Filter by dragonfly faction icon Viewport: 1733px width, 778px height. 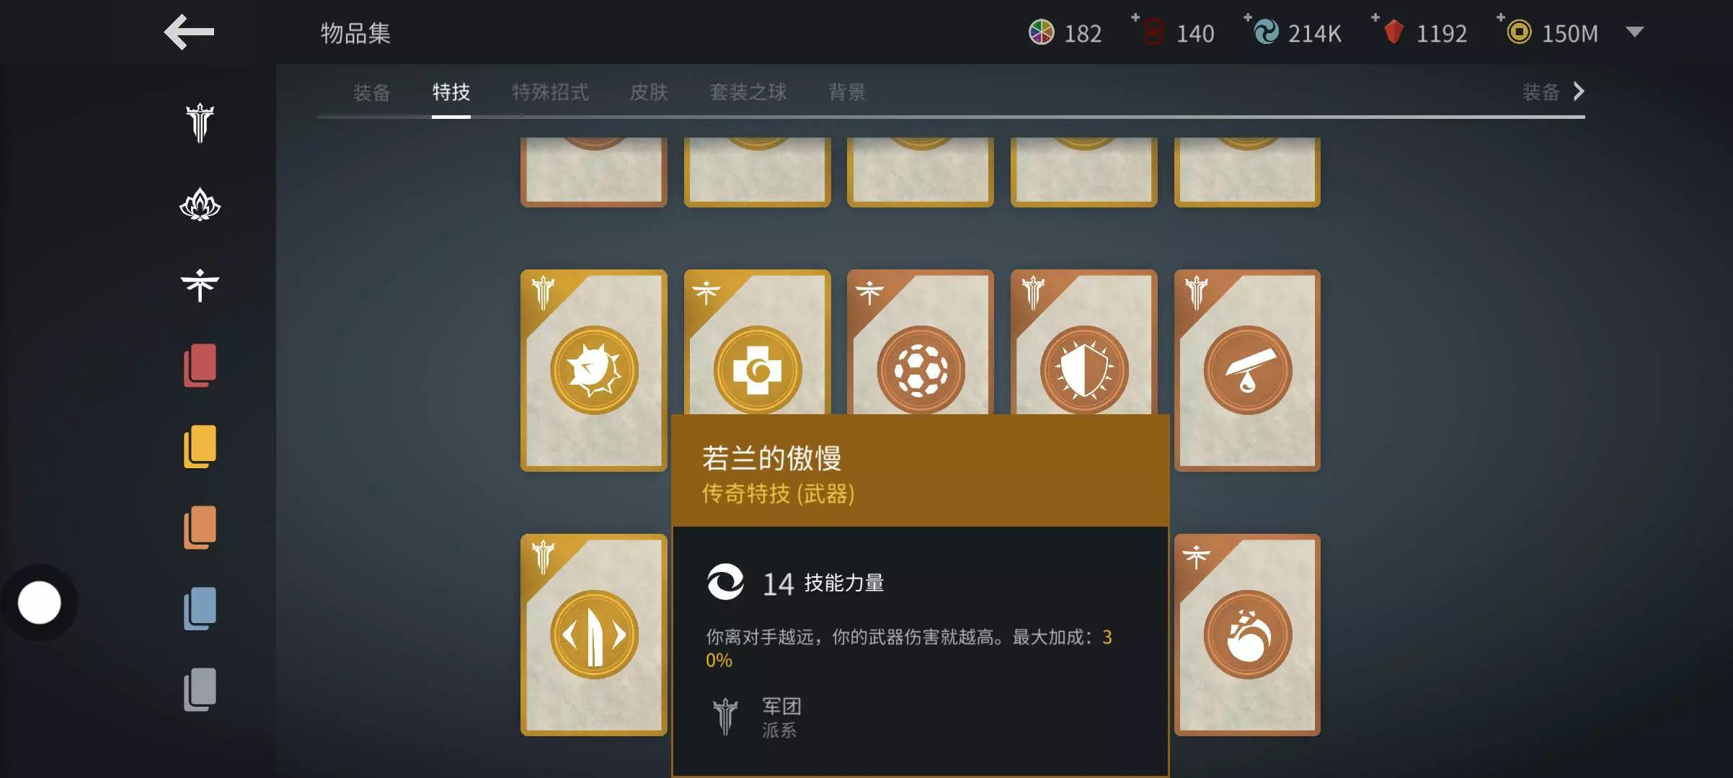(200, 285)
